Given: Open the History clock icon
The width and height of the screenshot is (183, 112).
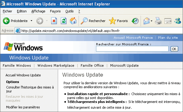Looking at the screenshot, I should (x=135, y=21).
